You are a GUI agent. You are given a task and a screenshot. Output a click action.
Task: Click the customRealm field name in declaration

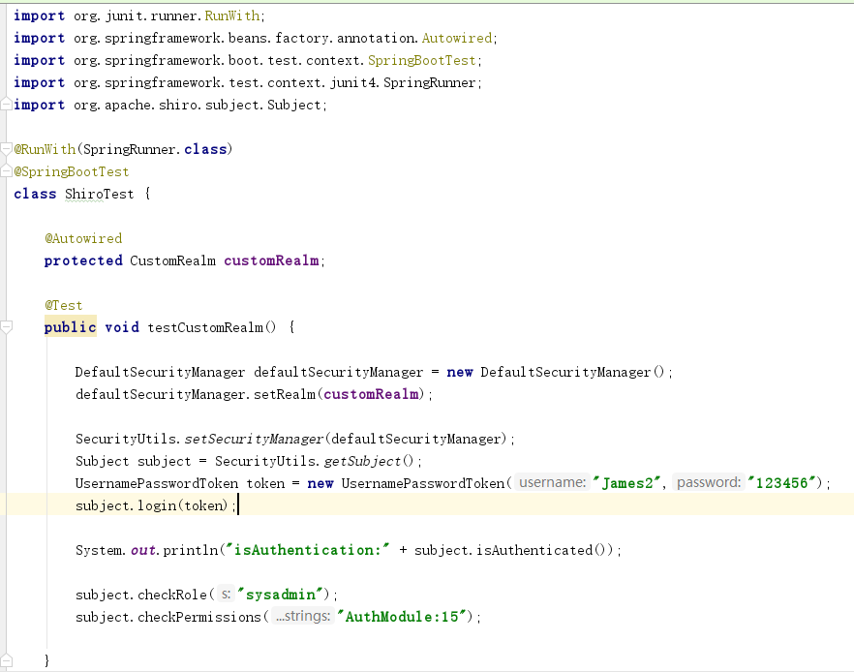click(x=271, y=260)
